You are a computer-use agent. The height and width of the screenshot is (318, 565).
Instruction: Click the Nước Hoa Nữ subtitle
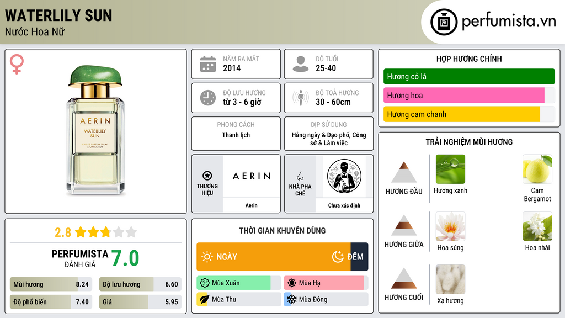(35, 32)
